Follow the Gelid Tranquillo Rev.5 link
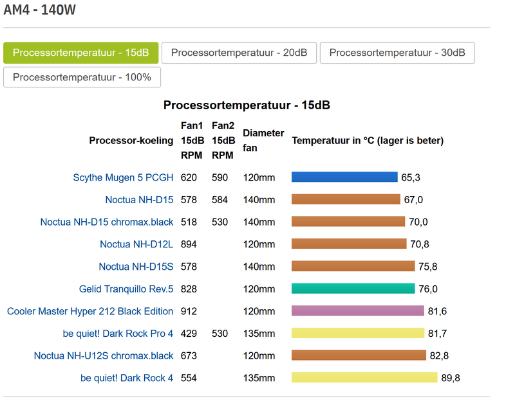Viewport: 515px width, 403px height. click(x=126, y=289)
